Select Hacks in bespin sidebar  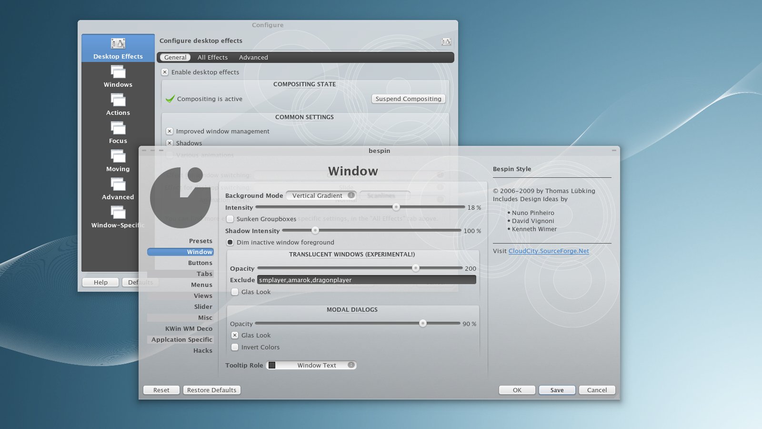[x=180, y=350]
